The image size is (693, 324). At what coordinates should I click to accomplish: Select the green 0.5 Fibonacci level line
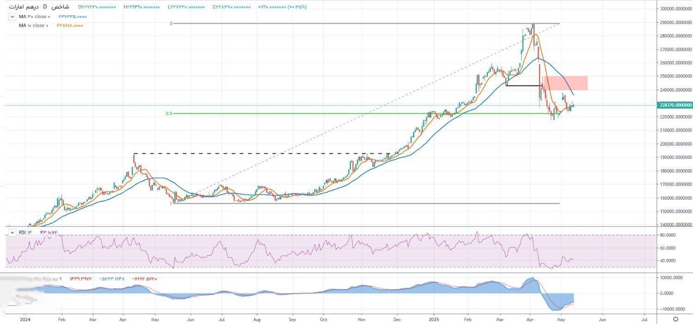323,113
